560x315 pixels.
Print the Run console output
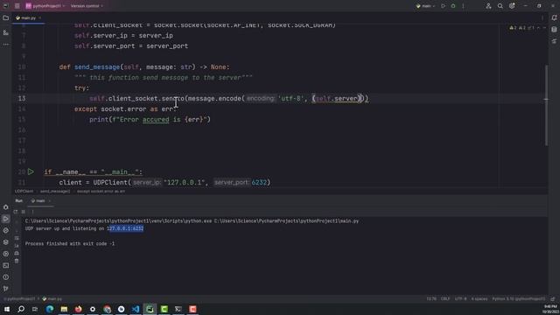click(x=17, y=253)
